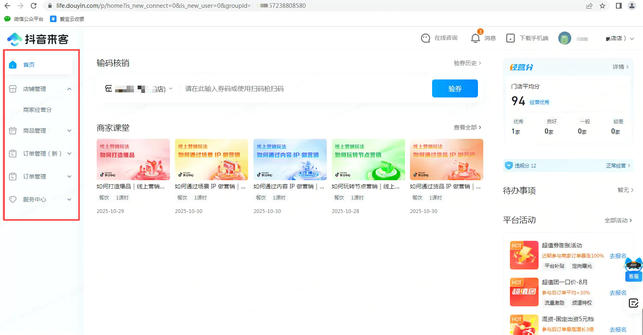Open the 如何打造爆品 course thumbnail
The width and height of the screenshot is (643, 335).
[133, 160]
